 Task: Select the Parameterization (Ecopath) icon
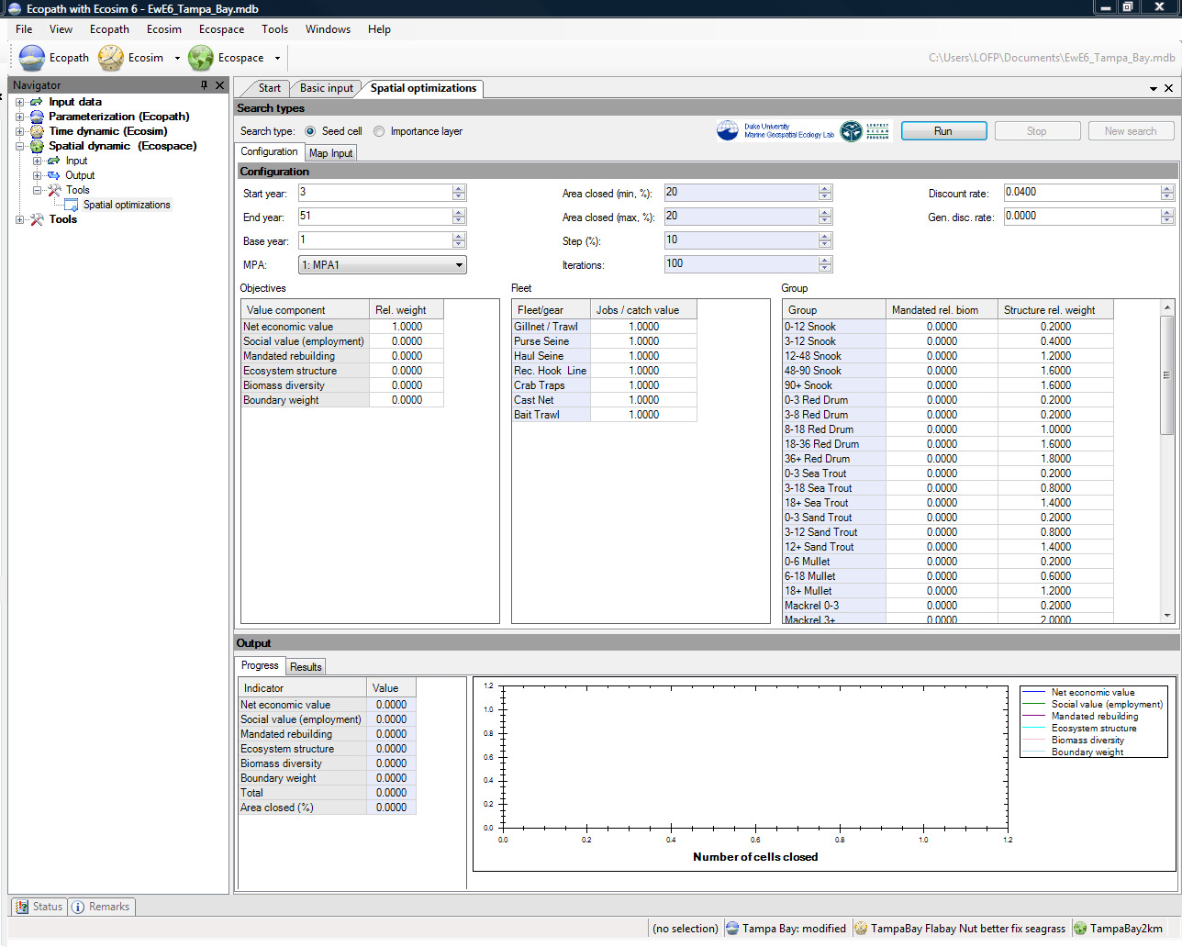coord(37,117)
